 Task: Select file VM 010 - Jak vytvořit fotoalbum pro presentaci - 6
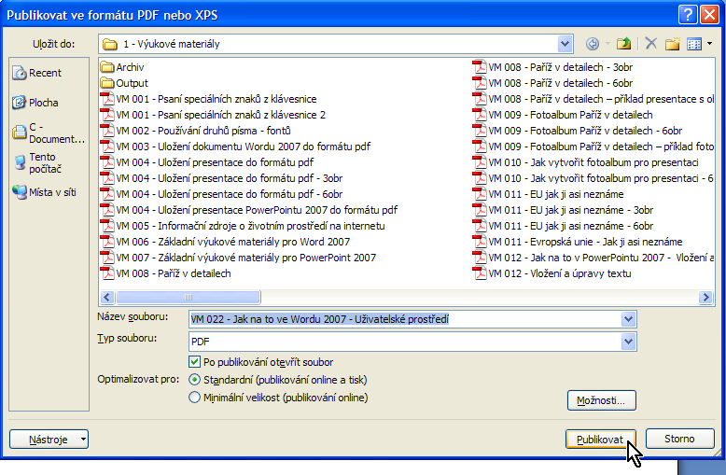point(593,178)
